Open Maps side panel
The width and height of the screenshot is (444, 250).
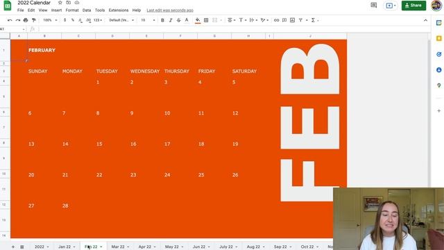tap(438, 85)
